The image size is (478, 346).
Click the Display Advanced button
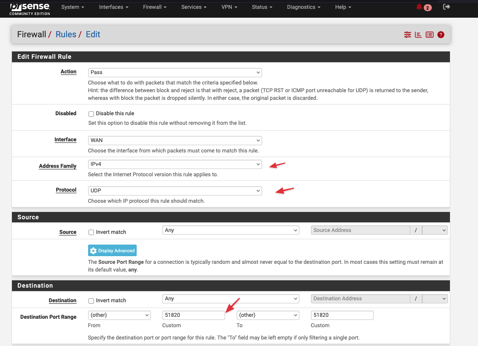click(112, 251)
